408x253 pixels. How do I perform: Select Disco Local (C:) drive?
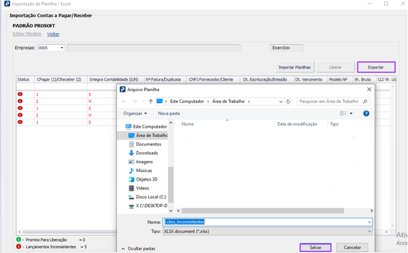pos(150,197)
